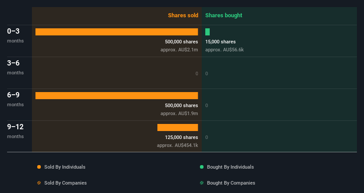
Task: Click the bought 0 in 6–9 months row
Action: point(207,105)
